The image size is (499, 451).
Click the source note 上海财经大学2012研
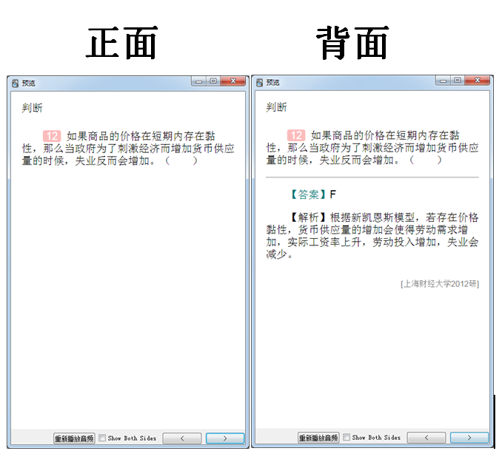point(440,283)
